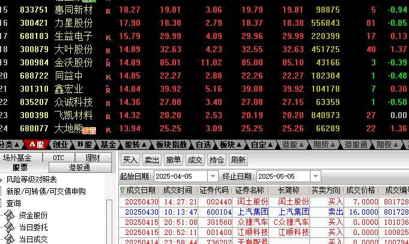Click the 撤单 cancel-order button
The width and height of the screenshot is (409, 244).
(x=174, y=159)
